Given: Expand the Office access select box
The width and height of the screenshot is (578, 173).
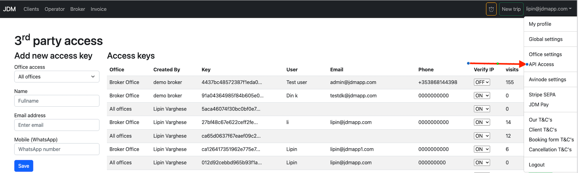Looking at the screenshot, I should (57, 77).
